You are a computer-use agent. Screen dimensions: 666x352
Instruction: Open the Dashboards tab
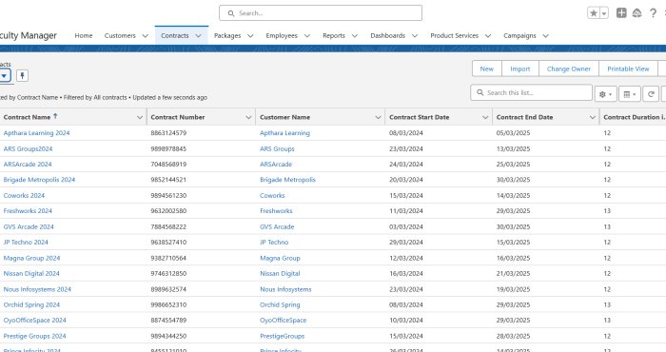[388, 35]
